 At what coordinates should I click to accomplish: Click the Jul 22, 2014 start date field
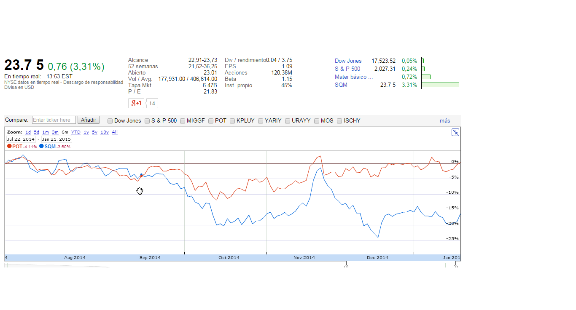[x=21, y=139]
